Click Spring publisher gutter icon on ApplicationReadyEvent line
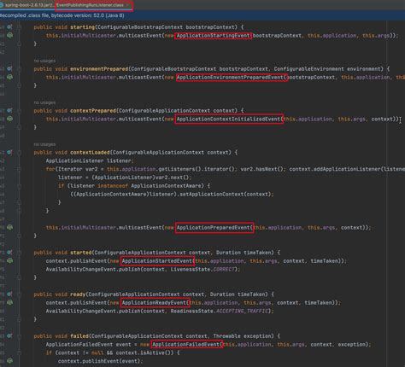The height and width of the screenshot is (367, 405). click(9, 302)
